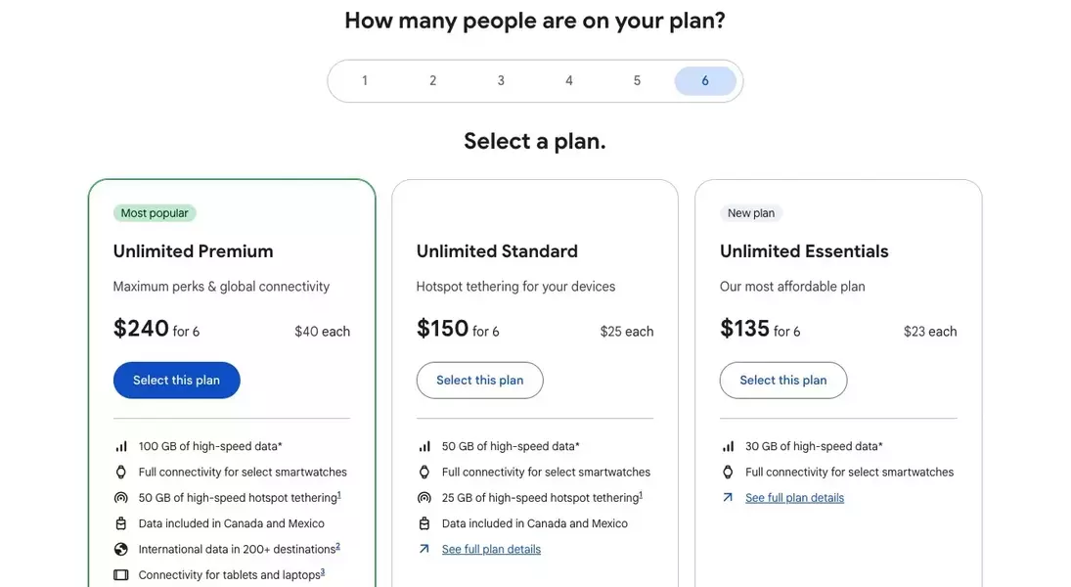Set plan size to 2 people
Screen dimensions: 1071x587
[x=433, y=80]
